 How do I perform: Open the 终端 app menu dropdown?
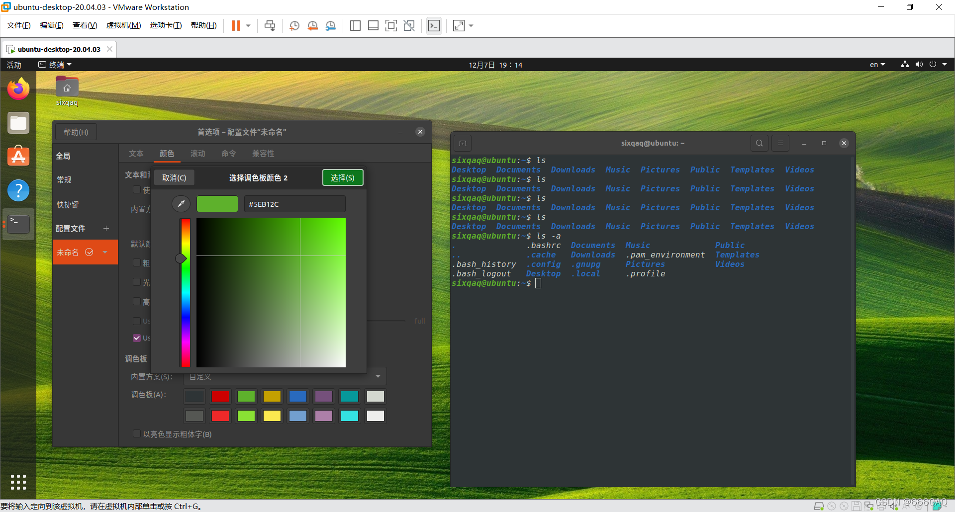(55, 65)
